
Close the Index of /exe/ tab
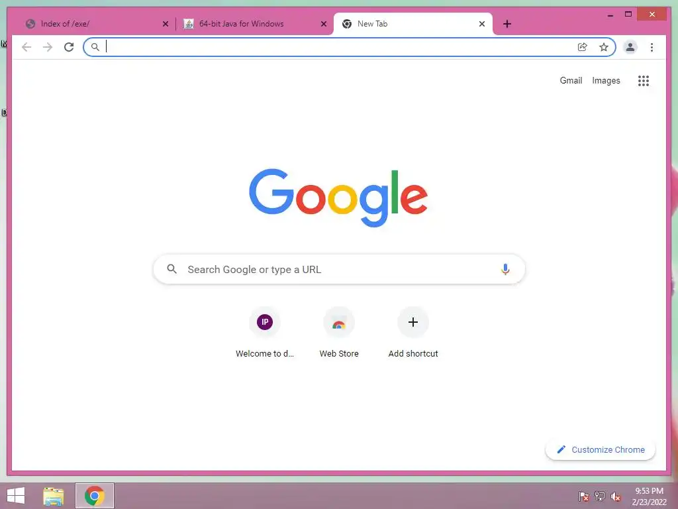(165, 24)
